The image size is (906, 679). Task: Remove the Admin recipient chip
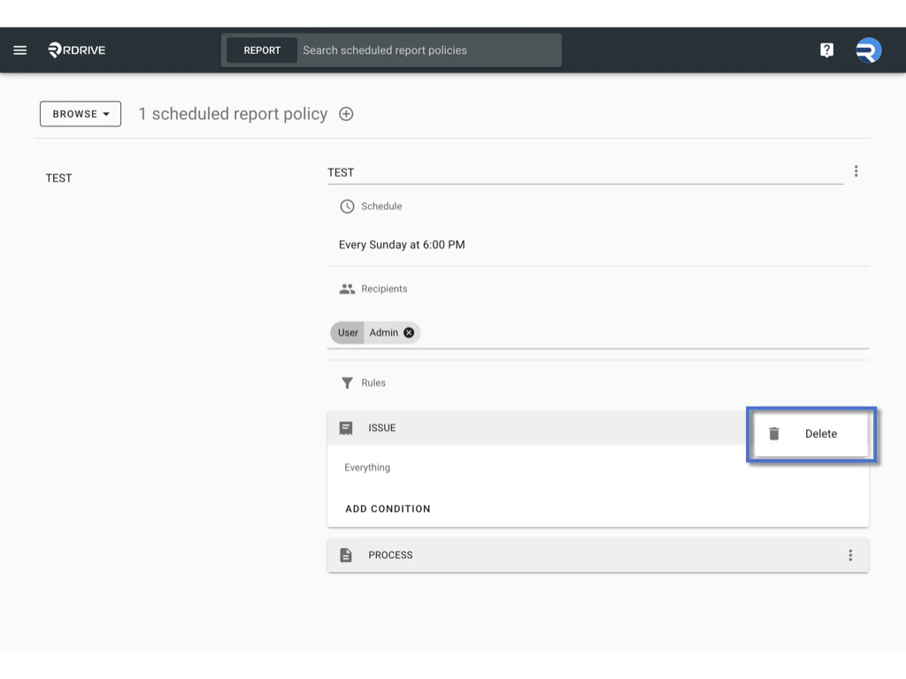(408, 332)
